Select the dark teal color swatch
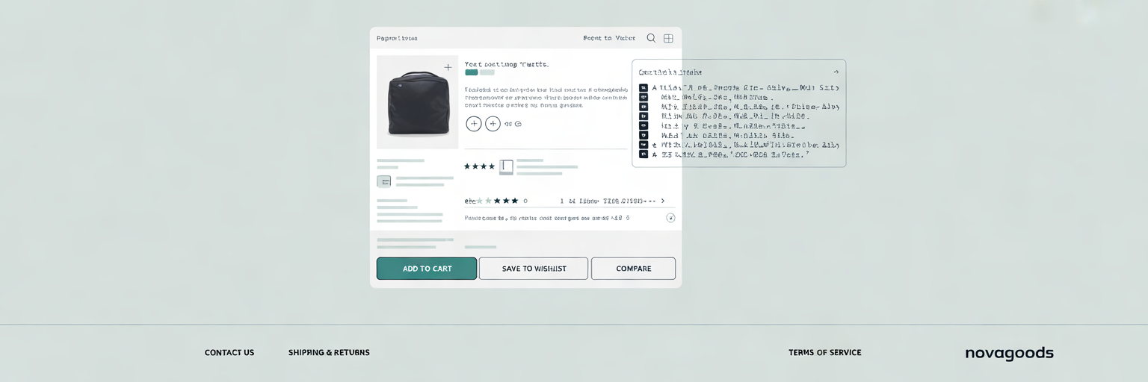 [x=471, y=72]
